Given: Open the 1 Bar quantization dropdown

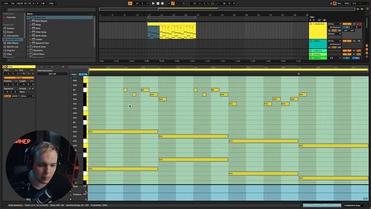Looking at the screenshot, I should [x=53, y=3].
